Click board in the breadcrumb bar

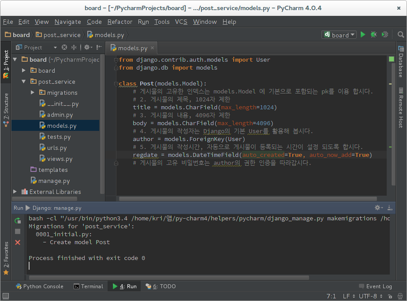pyautogui.click(x=18, y=35)
